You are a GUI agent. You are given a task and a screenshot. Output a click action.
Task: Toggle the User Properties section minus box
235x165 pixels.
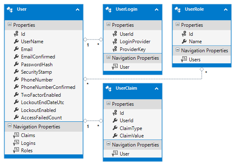click(9, 24)
